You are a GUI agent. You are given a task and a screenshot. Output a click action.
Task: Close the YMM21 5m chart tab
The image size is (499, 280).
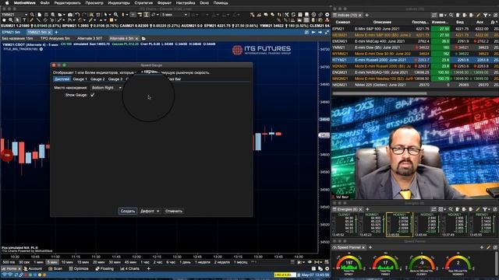[49, 33]
